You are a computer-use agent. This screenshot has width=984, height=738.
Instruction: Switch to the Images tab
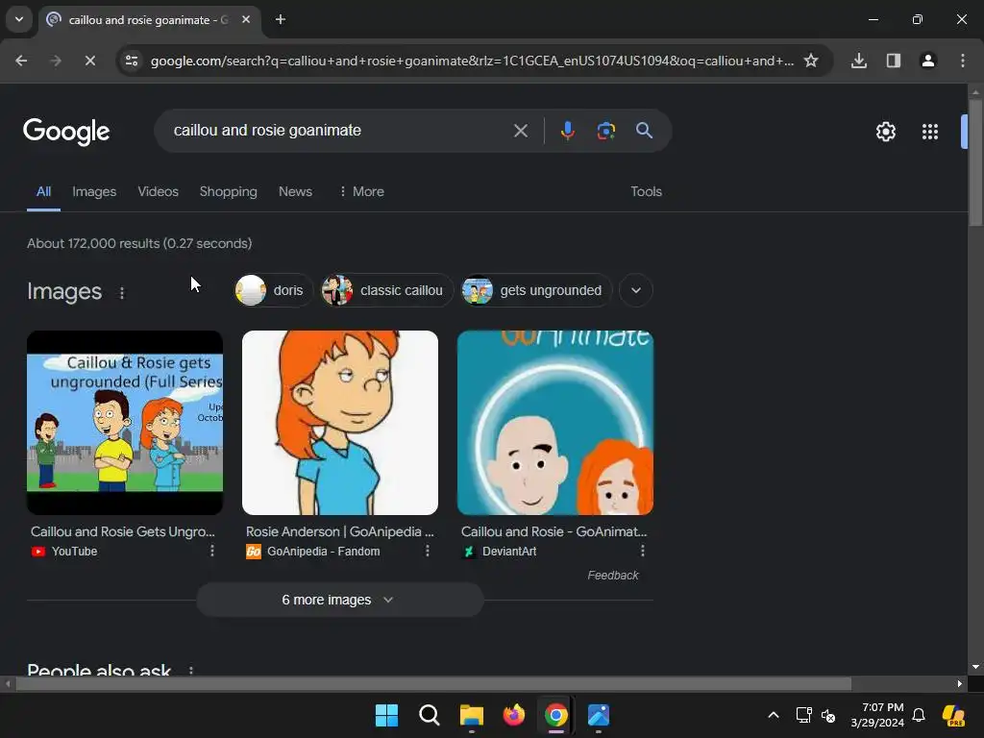(x=94, y=191)
